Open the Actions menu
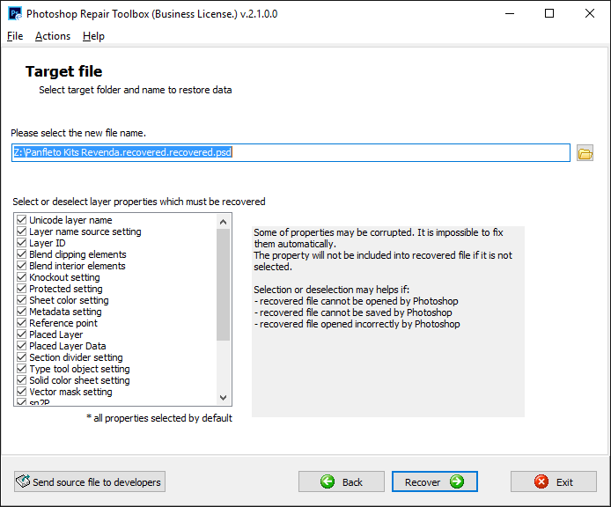This screenshot has height=507, width=611. [x=53, y=36]
